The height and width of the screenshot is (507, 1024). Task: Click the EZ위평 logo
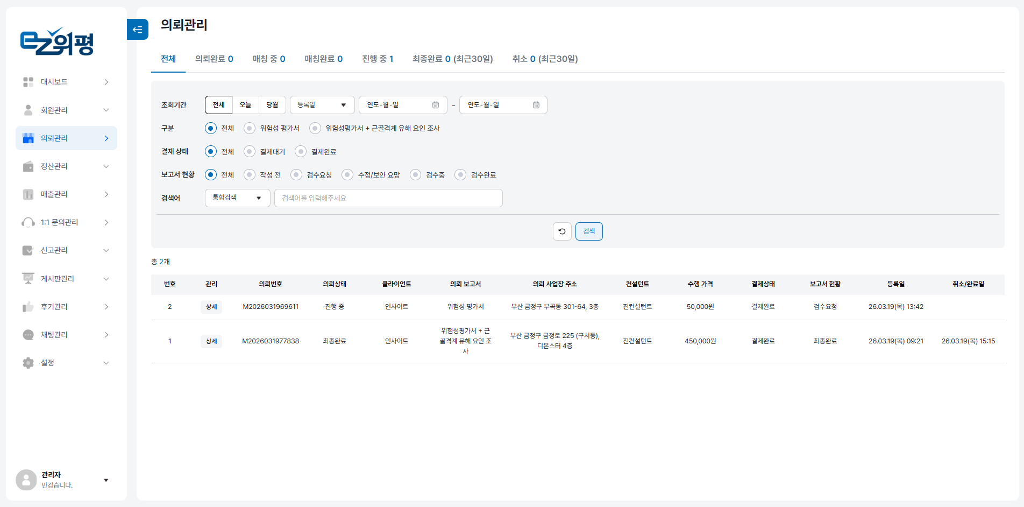point(57,41)
